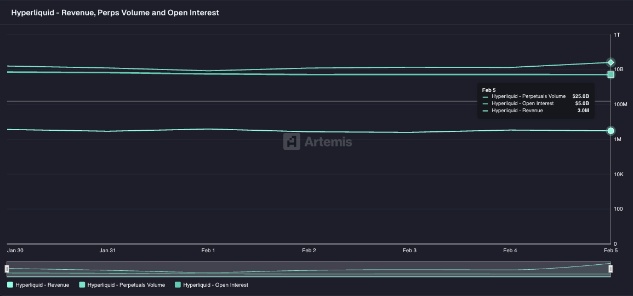Select the diamond marker on Perpetuals Volume line
The width and height of the screenshot is (633, 296).
611,62
